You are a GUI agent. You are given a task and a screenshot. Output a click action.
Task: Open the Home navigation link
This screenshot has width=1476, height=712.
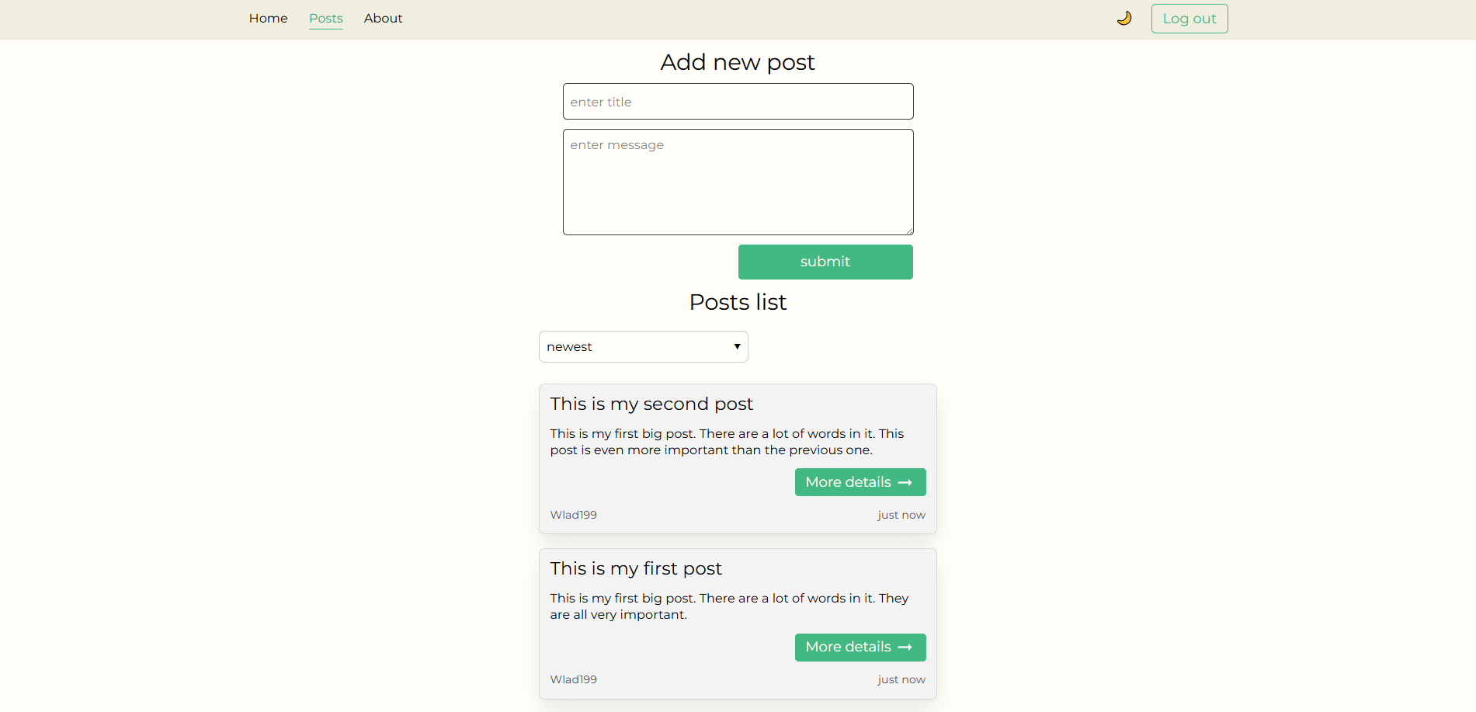tap(268, 18)
